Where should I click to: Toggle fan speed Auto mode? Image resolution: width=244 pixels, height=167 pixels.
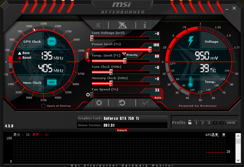click(x=158, y=98)
